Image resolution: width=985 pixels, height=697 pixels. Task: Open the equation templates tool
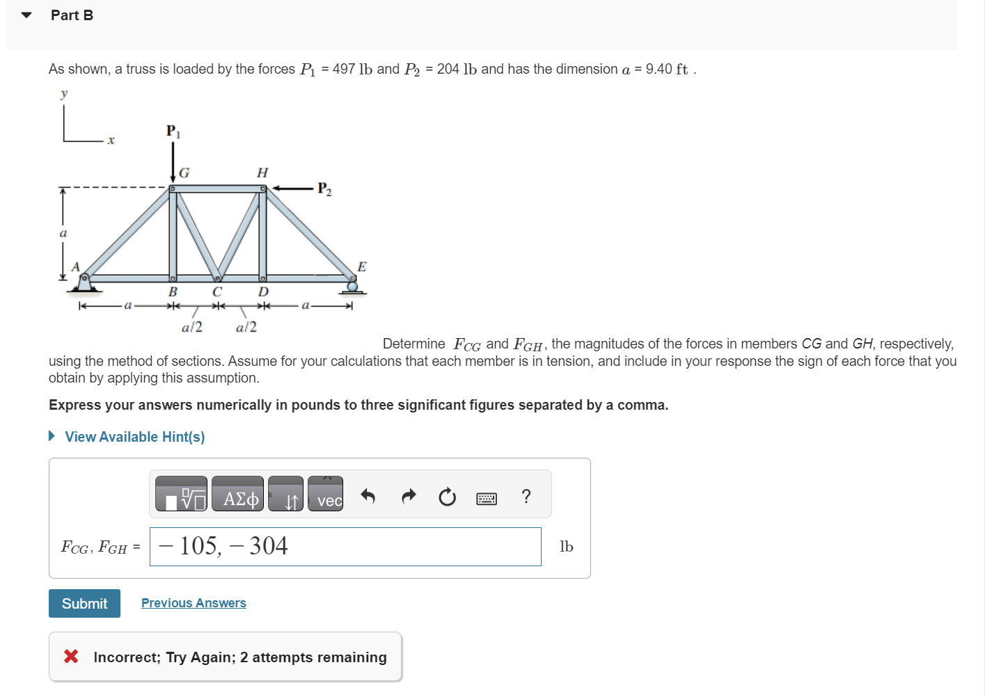pyautogui.click(x=181, y=495)
